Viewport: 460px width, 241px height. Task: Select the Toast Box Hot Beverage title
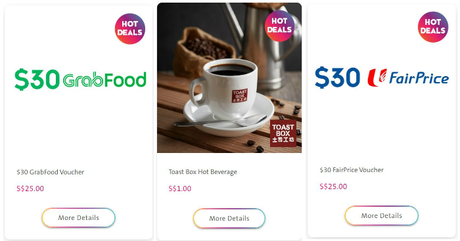(x=202, y=172)
